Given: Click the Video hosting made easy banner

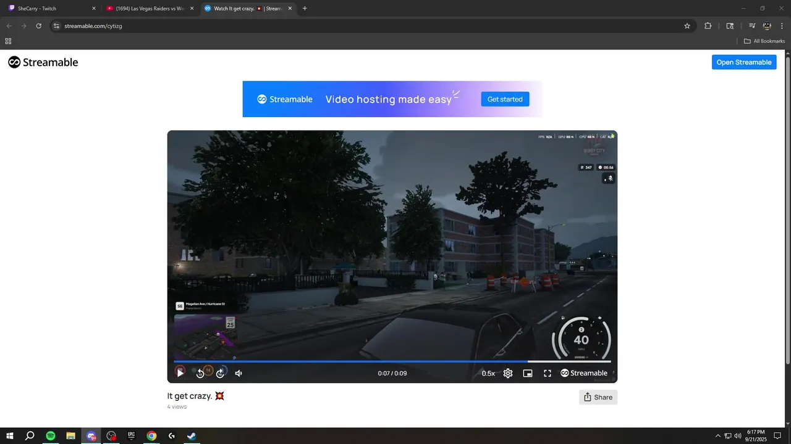Looking at the screenshot, I should click(x=393, y=99).
